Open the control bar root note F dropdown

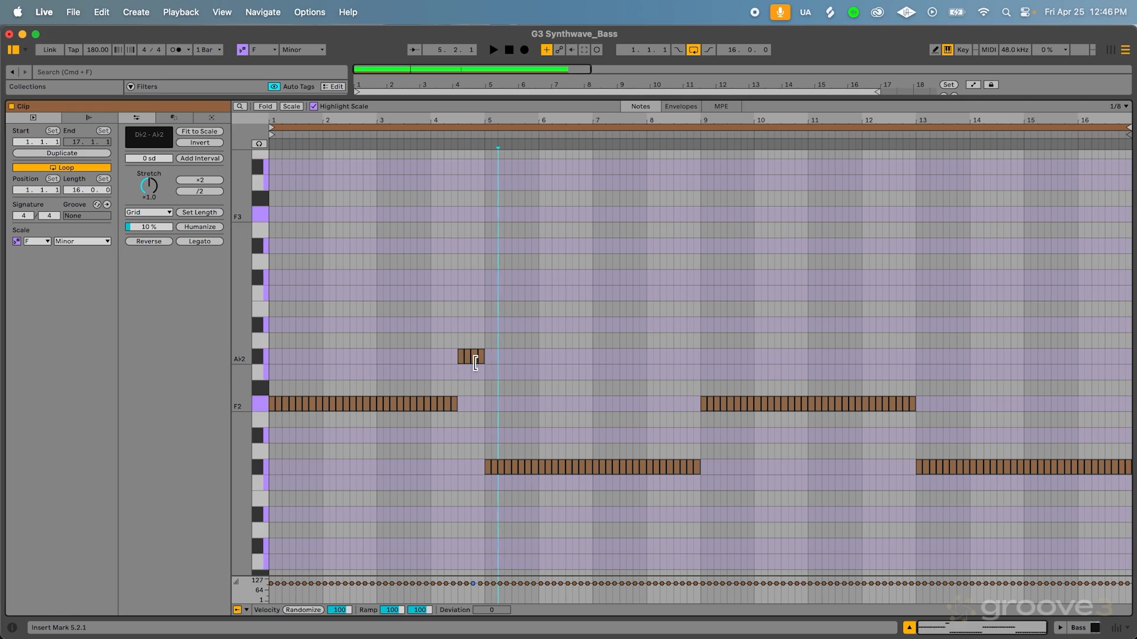[264, 50]
